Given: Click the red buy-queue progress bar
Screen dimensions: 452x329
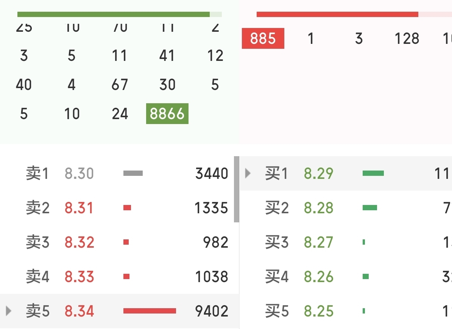Looking at the screenshot, I should click(337, 14).
